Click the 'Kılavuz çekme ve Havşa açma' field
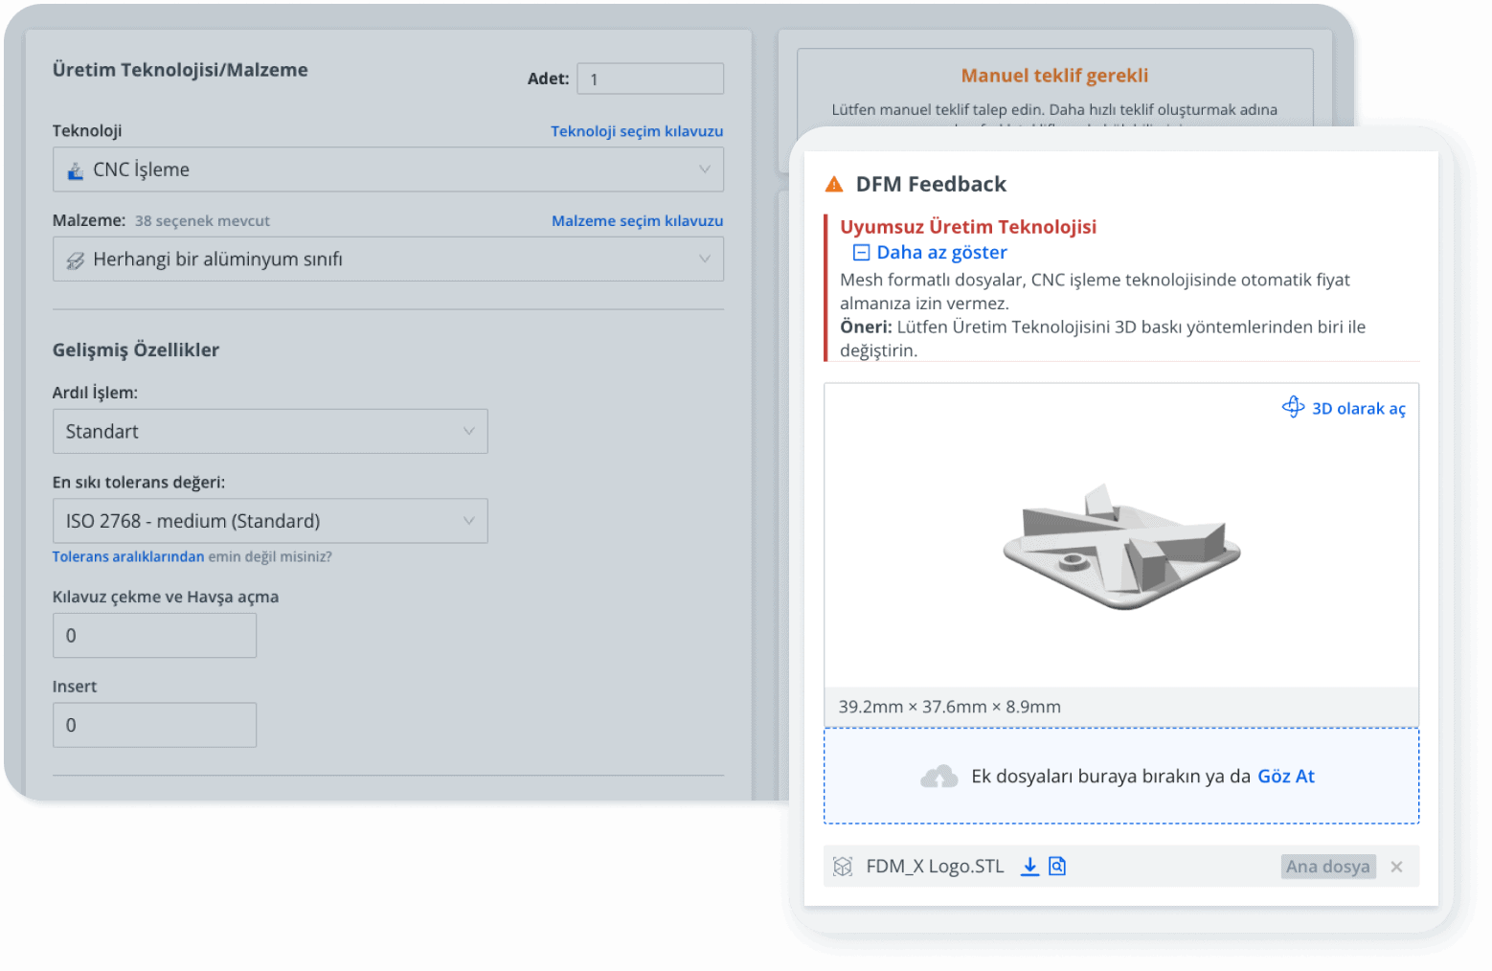 [x=154, y=636]
